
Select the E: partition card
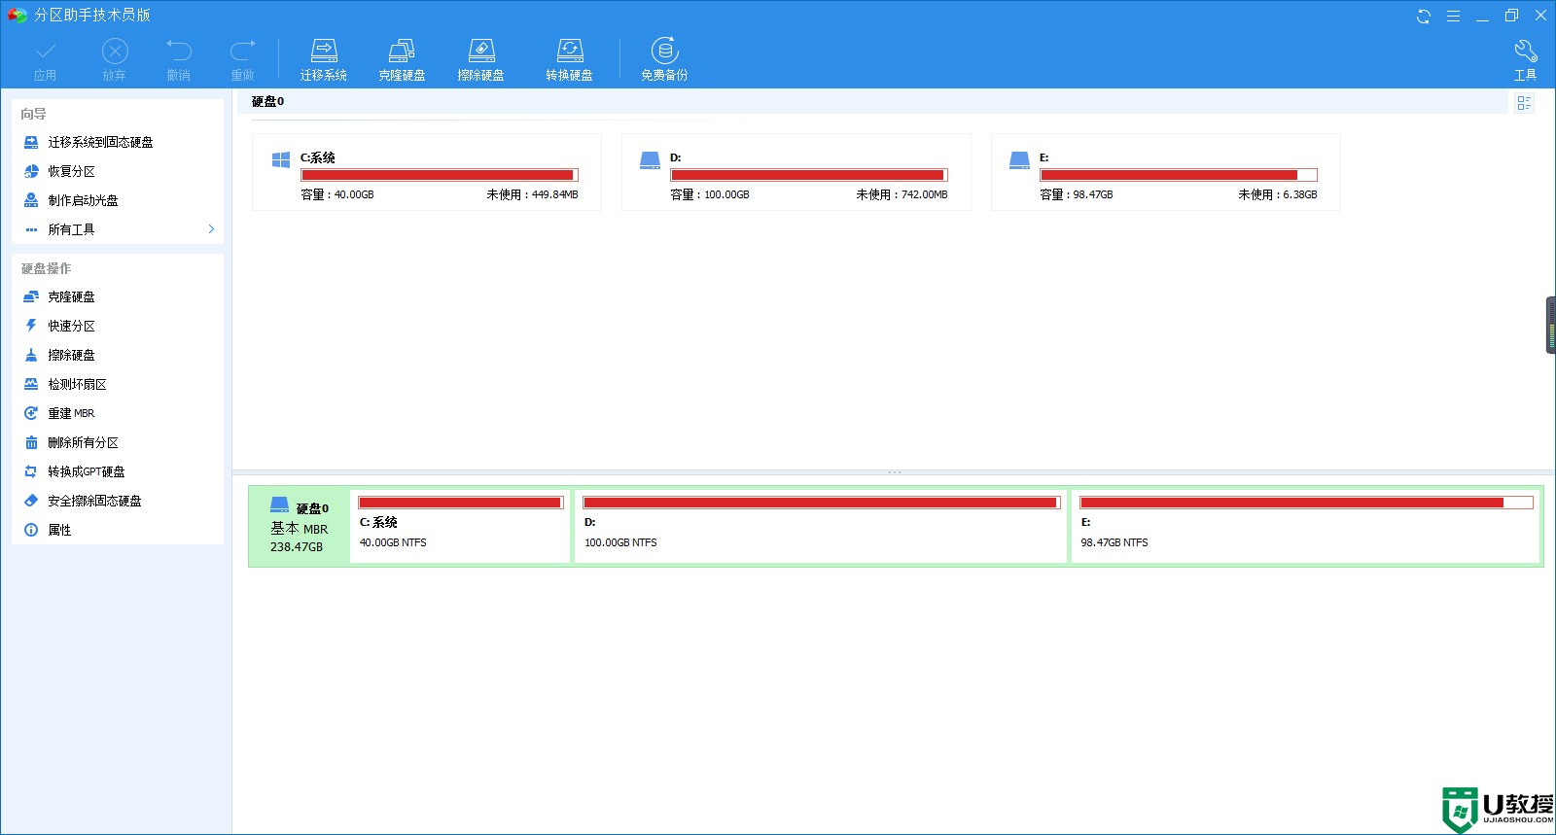tap(1166, 172)
